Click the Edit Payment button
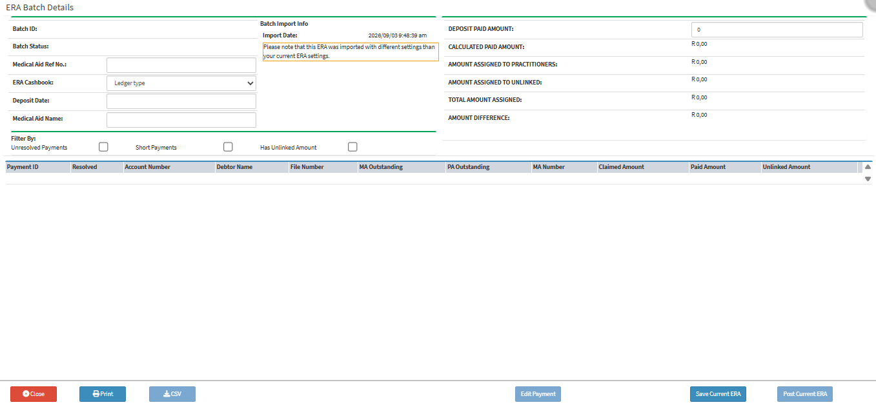This screenshot has width=876, height=407. click(x=538, y=394)
